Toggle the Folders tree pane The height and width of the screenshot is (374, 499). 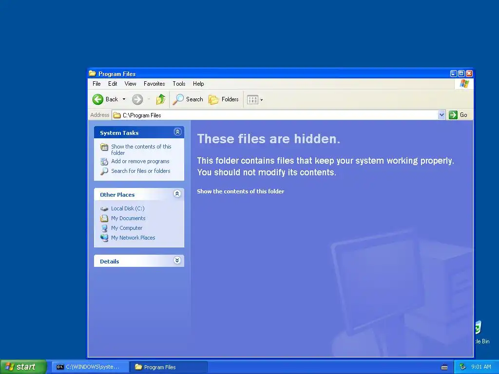coord(223,99)
